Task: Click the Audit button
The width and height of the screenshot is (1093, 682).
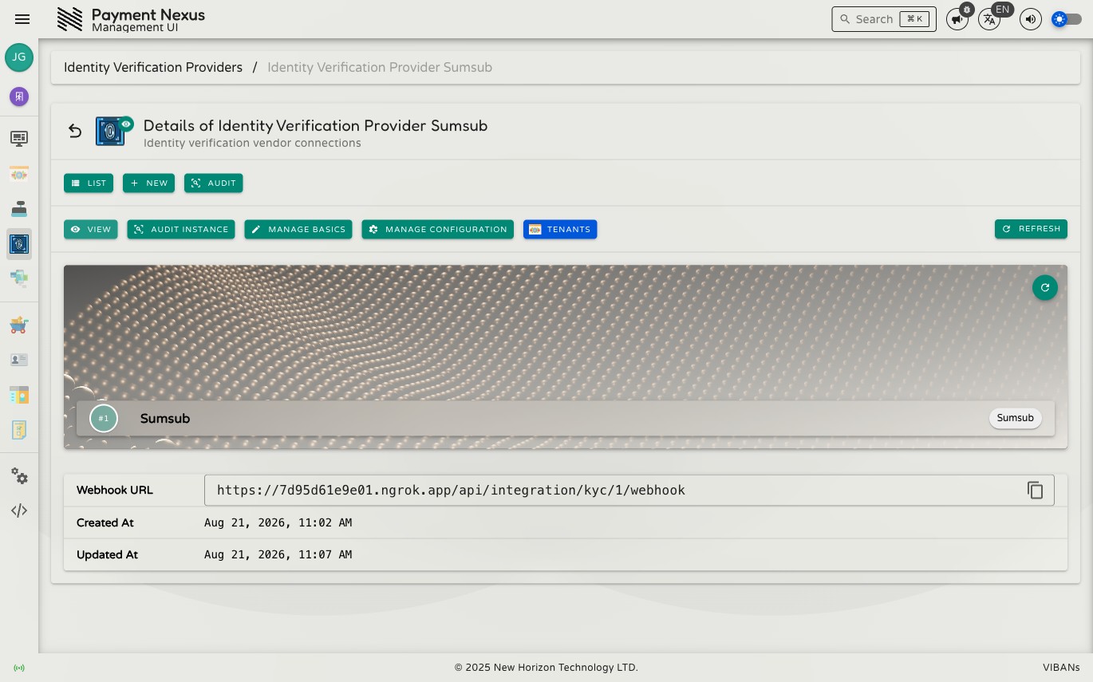Action: (x=214, y=183)
